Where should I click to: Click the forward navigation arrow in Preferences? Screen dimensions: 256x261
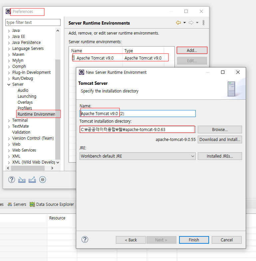click(x=191, y=23)
